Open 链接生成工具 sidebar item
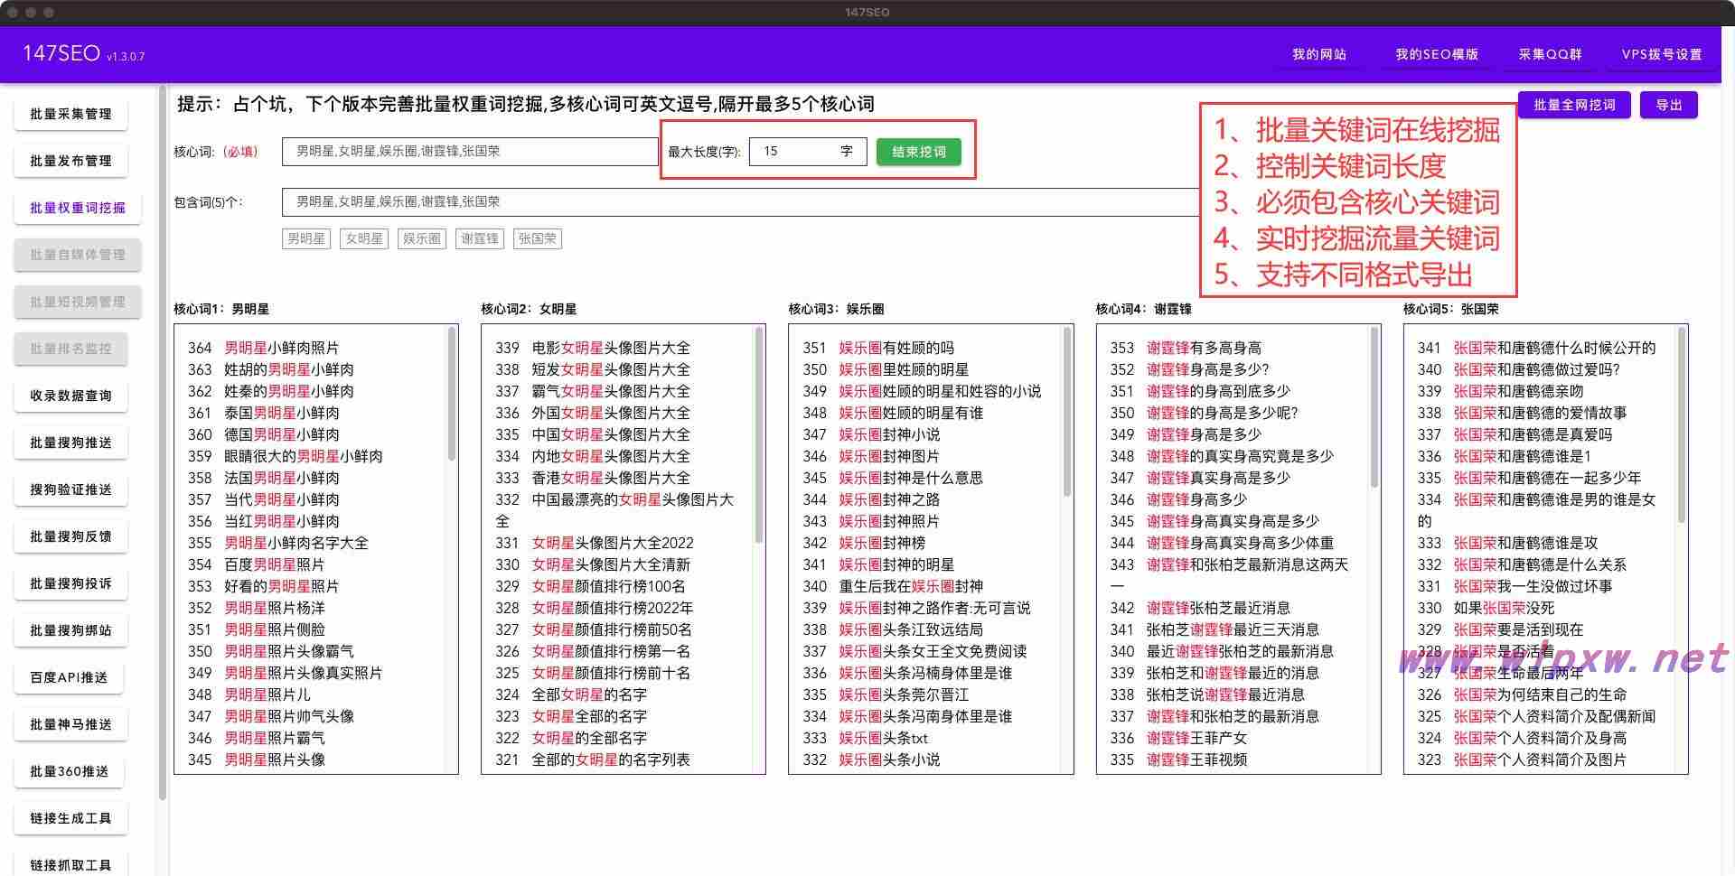 click(70, 818)
